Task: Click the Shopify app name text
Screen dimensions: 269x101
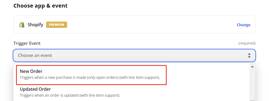Action: [35, 25]
